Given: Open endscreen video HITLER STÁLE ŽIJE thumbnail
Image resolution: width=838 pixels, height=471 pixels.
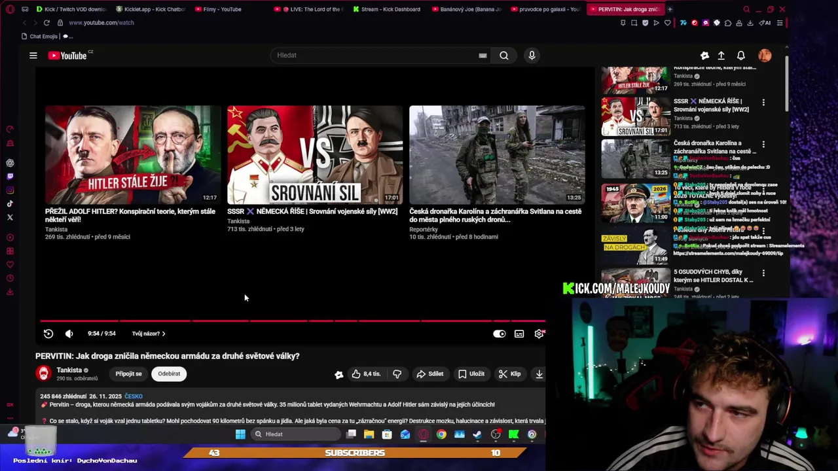Looking at the screenshot, I should pyautogui.click(x=132, y=155).
